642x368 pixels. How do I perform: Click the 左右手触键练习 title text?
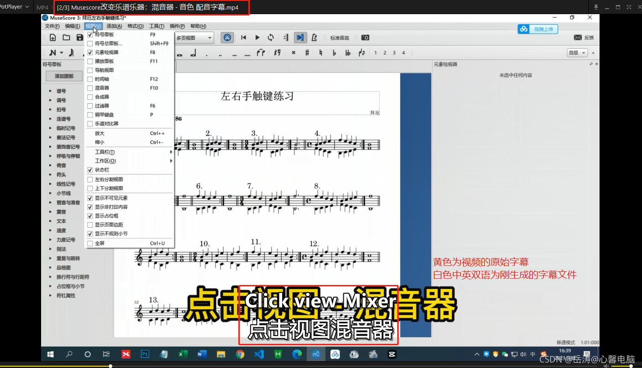coord(257,96)
